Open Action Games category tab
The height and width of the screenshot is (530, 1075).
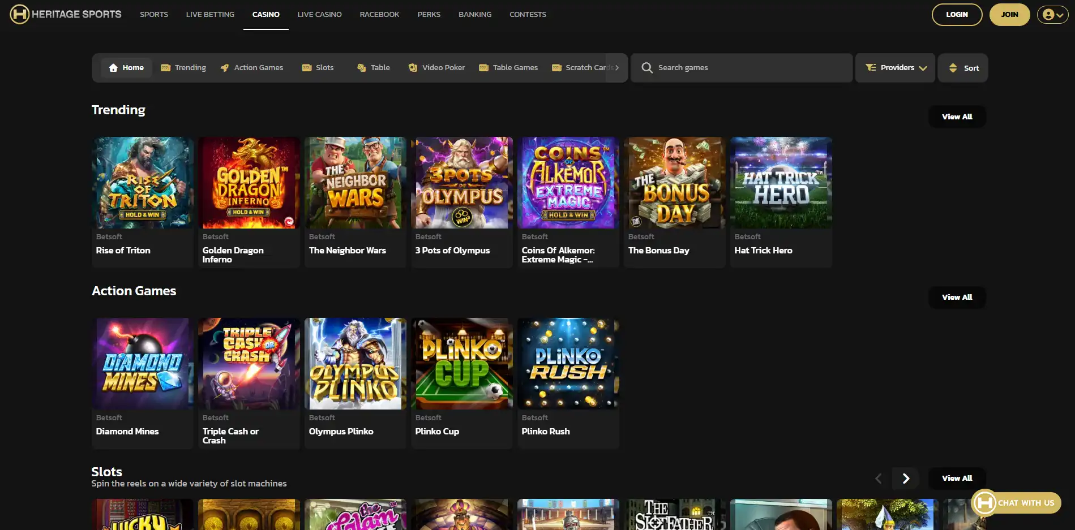point(252,68)
